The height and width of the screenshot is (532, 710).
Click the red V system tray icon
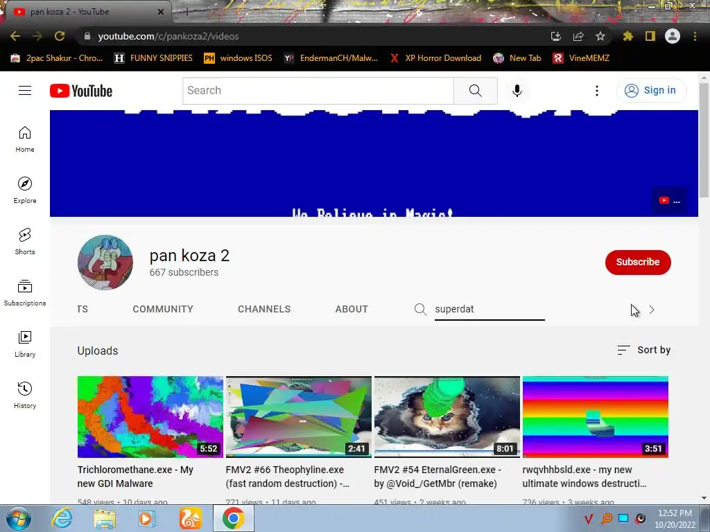click(588, 519)
